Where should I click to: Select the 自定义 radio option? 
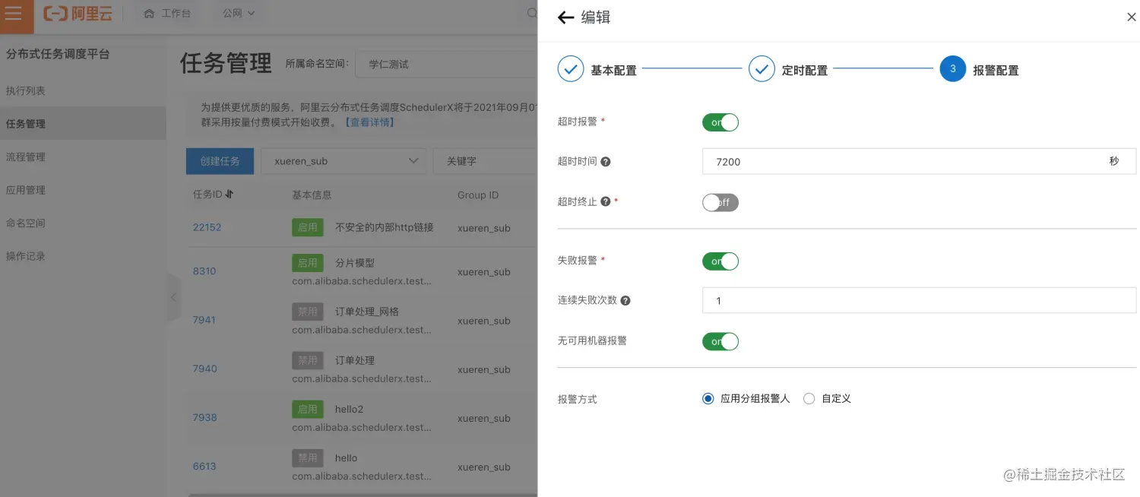point(809,399)
